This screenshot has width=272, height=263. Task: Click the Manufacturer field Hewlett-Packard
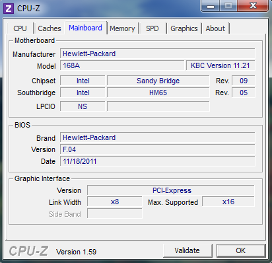point(158,54)
